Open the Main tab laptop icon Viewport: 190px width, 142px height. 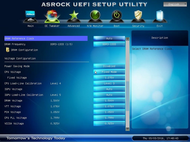coord(30,16)
